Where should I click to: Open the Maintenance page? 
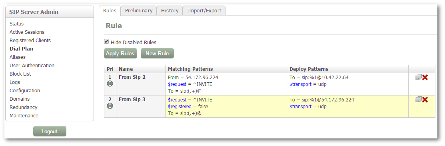[x=24, y=115]
